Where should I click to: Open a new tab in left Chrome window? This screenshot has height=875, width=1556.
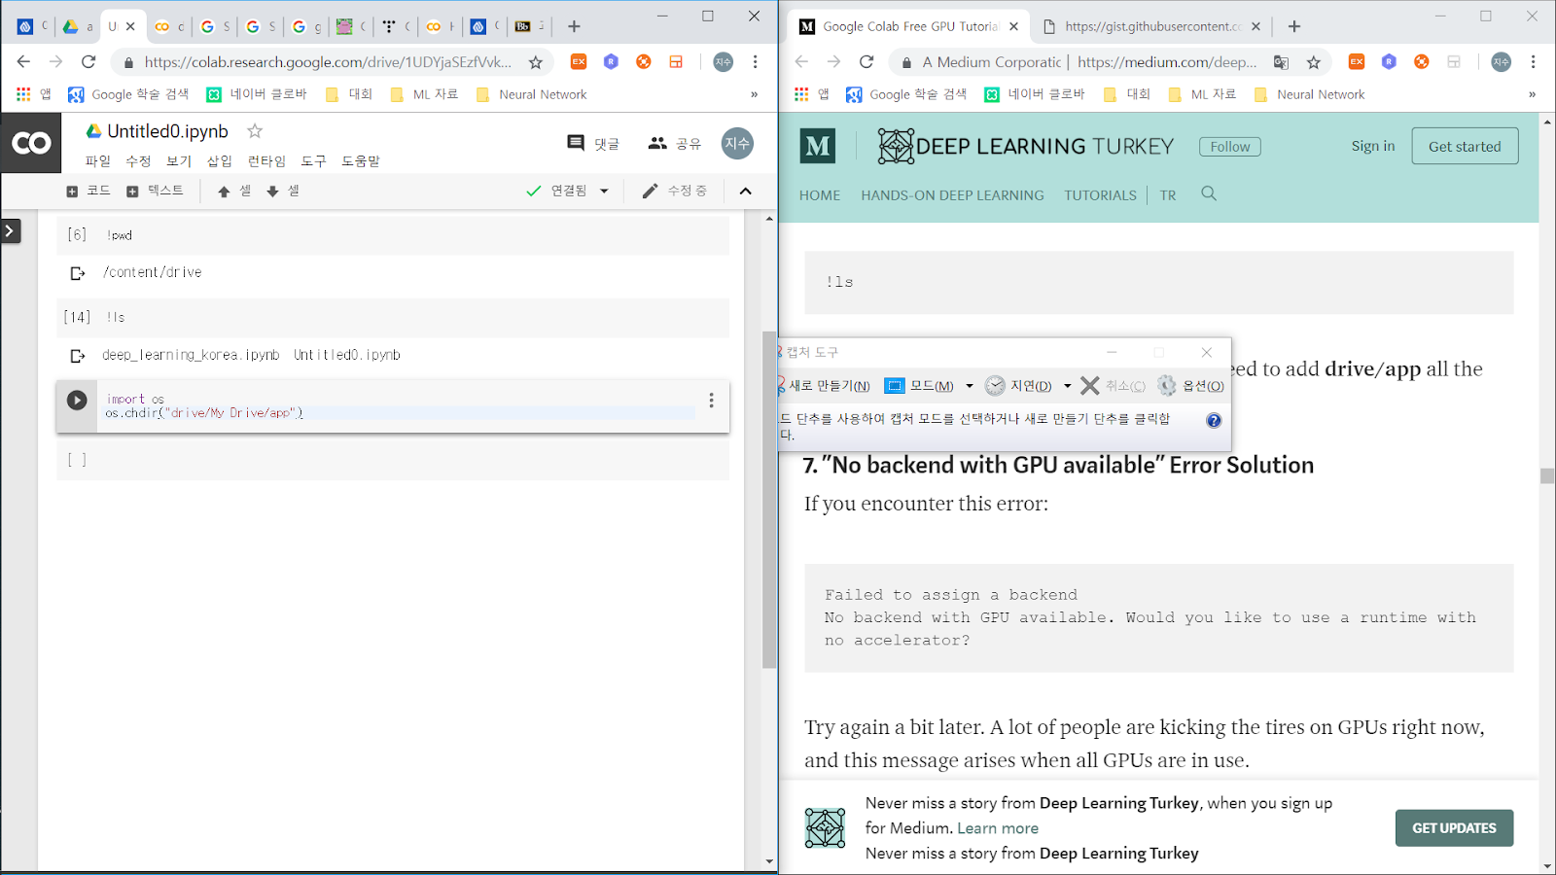574,26
